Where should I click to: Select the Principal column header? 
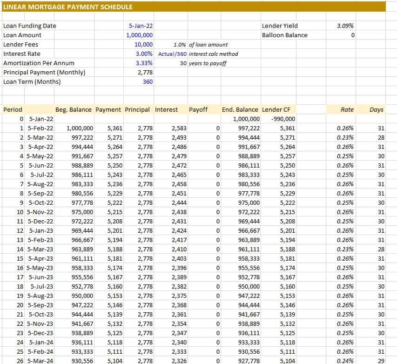137,110
